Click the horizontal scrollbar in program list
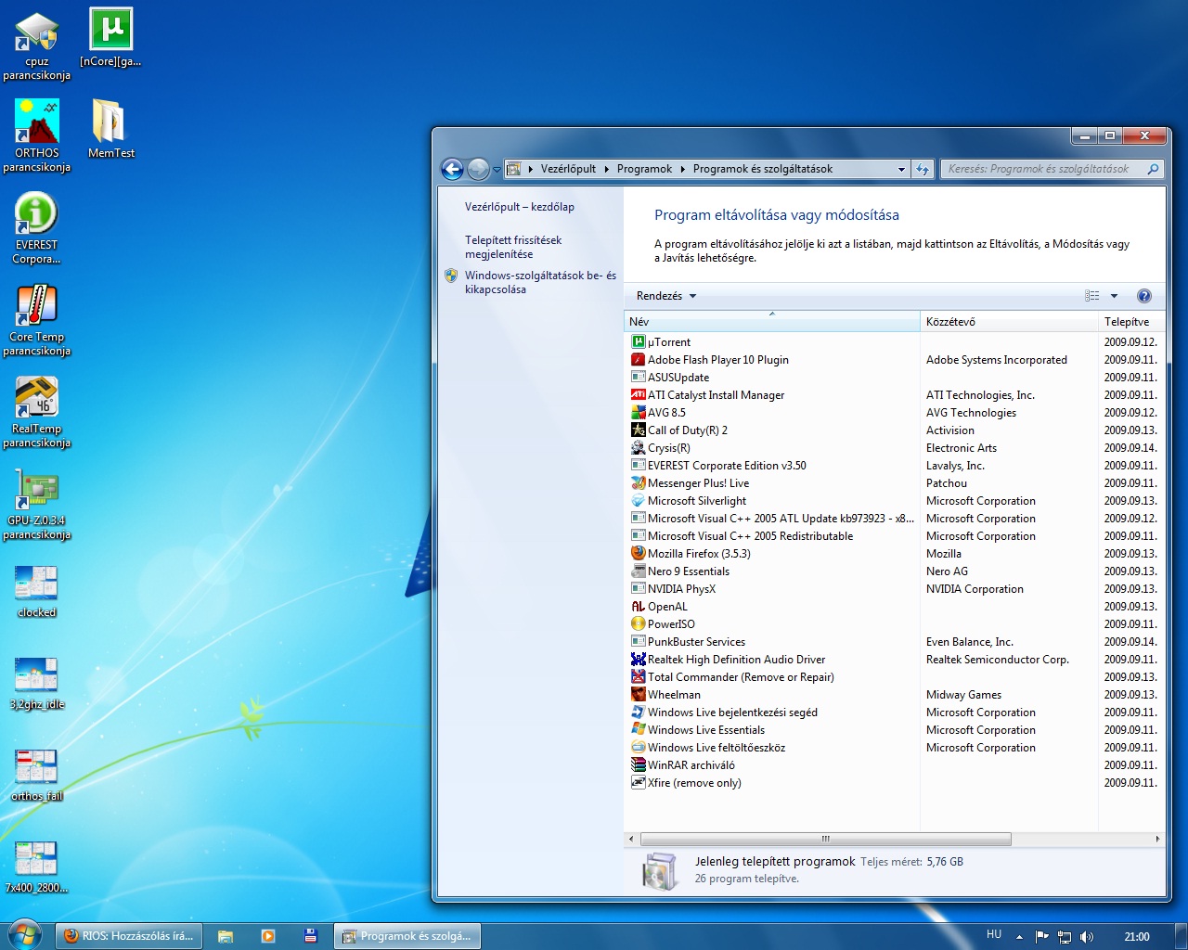 coord(825,839)
